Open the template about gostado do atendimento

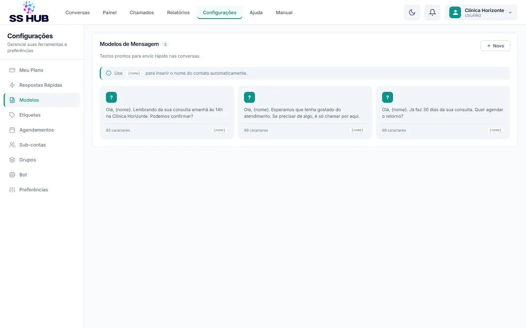click(305, 113)
